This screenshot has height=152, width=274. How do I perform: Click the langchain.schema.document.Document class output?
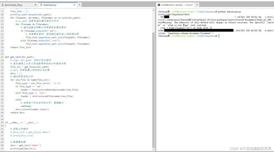tap(185, 33)
